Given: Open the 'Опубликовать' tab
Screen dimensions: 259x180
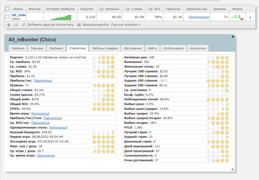Looking at the screenshot, I should pyautogui.click(x=174, y=48).
